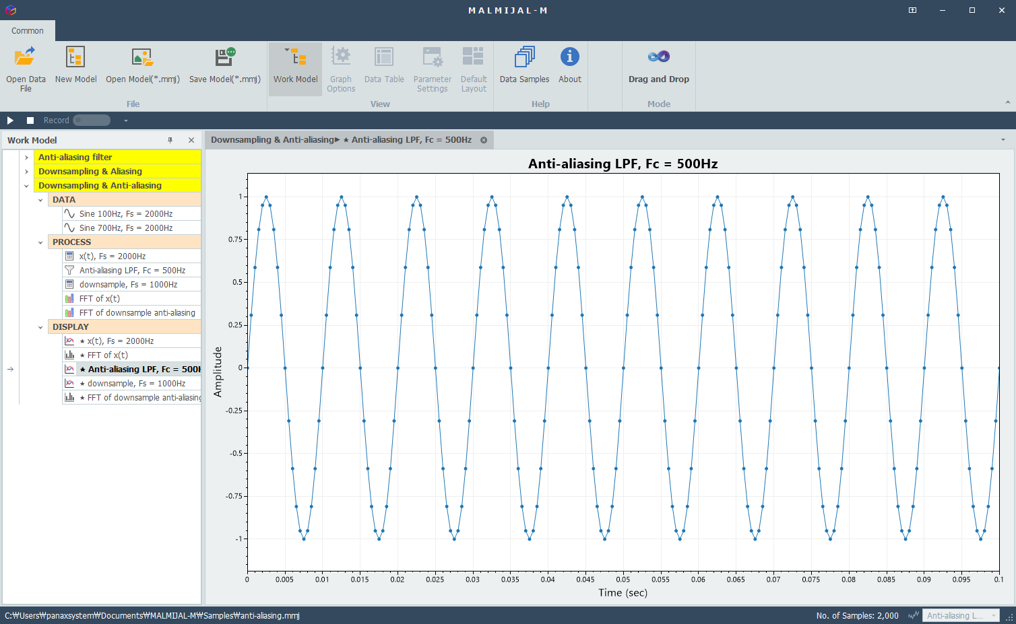This screenshot has height=624, width=1016.
Task: Save Model (*.mmj) file
Action: pos(224,65)
